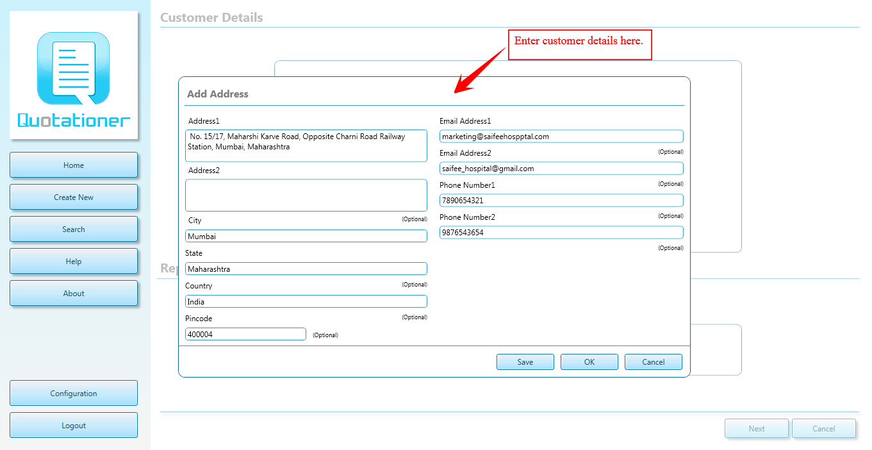Click the Country label

click(199, 286)
